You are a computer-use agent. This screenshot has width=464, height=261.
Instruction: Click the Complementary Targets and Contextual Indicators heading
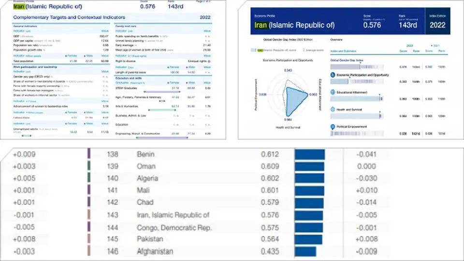click(x=69, y=17)
